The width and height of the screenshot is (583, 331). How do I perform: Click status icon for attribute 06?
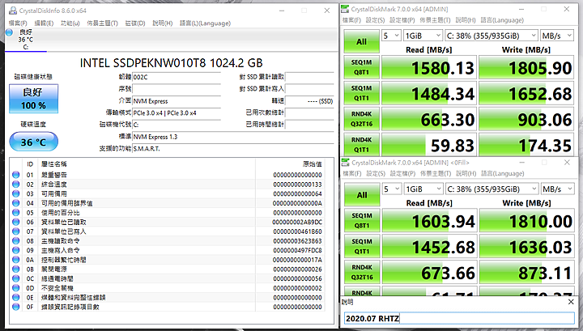(x=15, y=222)
